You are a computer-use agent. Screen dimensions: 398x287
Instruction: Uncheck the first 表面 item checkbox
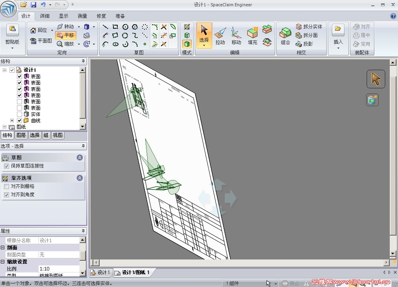[19, 76]
